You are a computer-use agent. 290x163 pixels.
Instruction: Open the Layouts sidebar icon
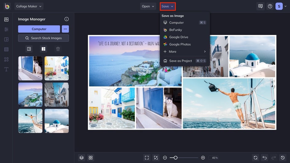(6, 39)
